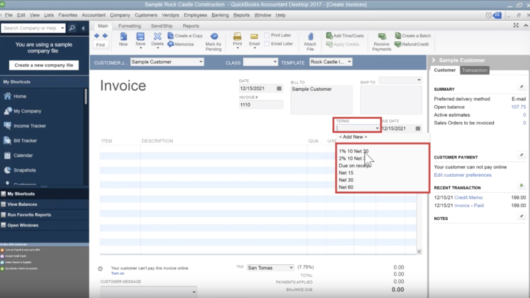
Task: Expand the search box options arrow
Action: click(62, 28)
